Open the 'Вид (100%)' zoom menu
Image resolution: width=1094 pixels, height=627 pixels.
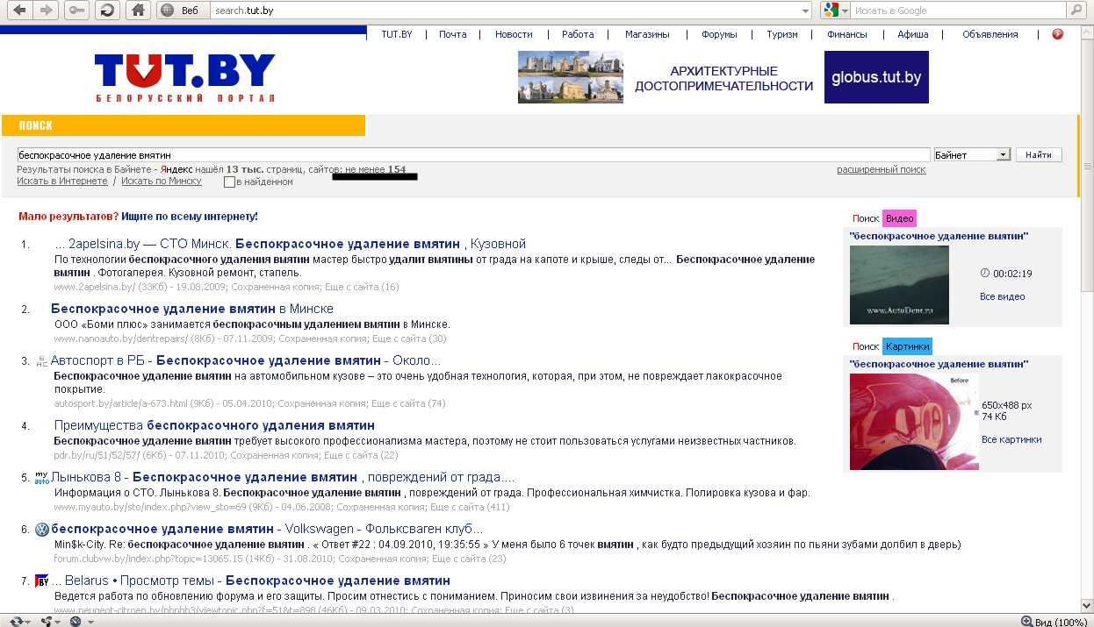pos(1061,621)
